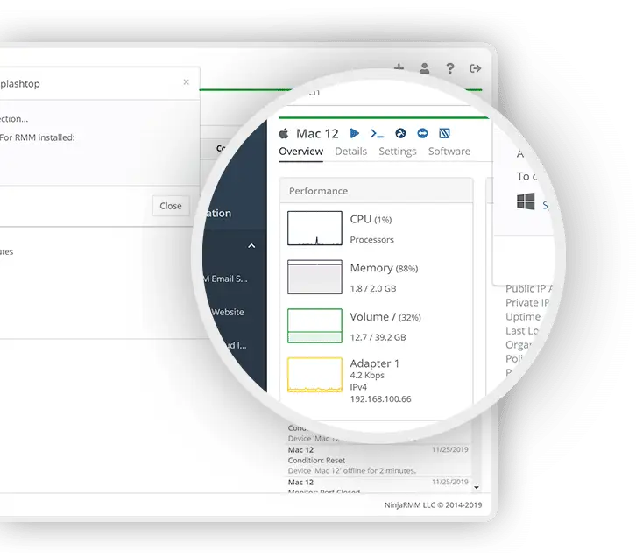Click the square blue icon beside Mac 12
This screenshot has width=636, height=557.
click(444, 133)
